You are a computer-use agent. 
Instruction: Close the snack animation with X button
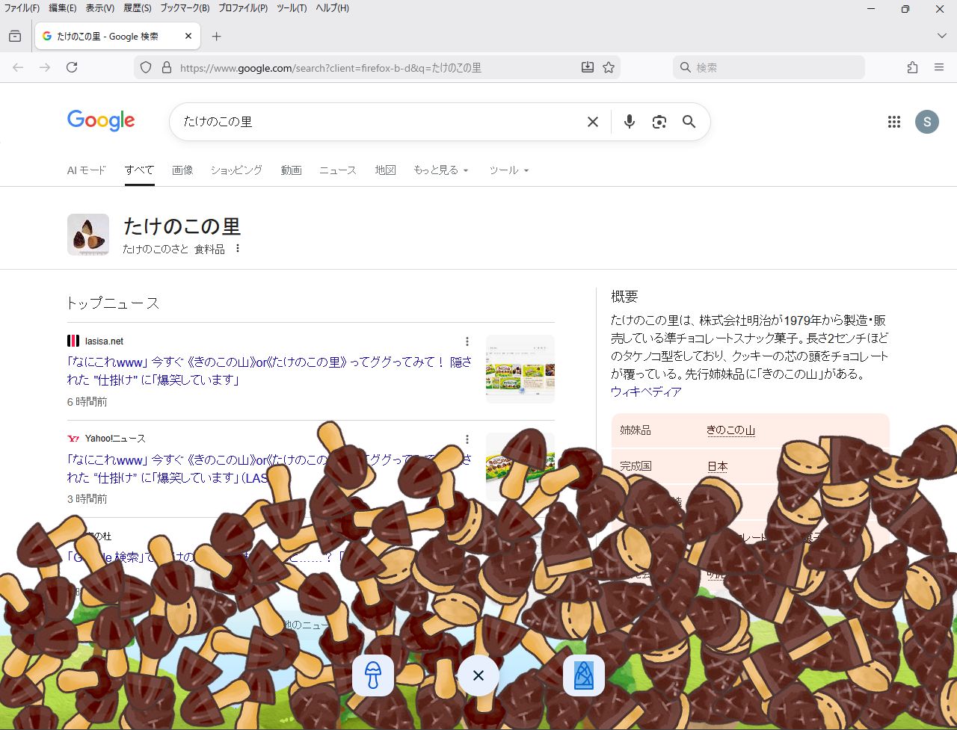click(x=478, y=675)
